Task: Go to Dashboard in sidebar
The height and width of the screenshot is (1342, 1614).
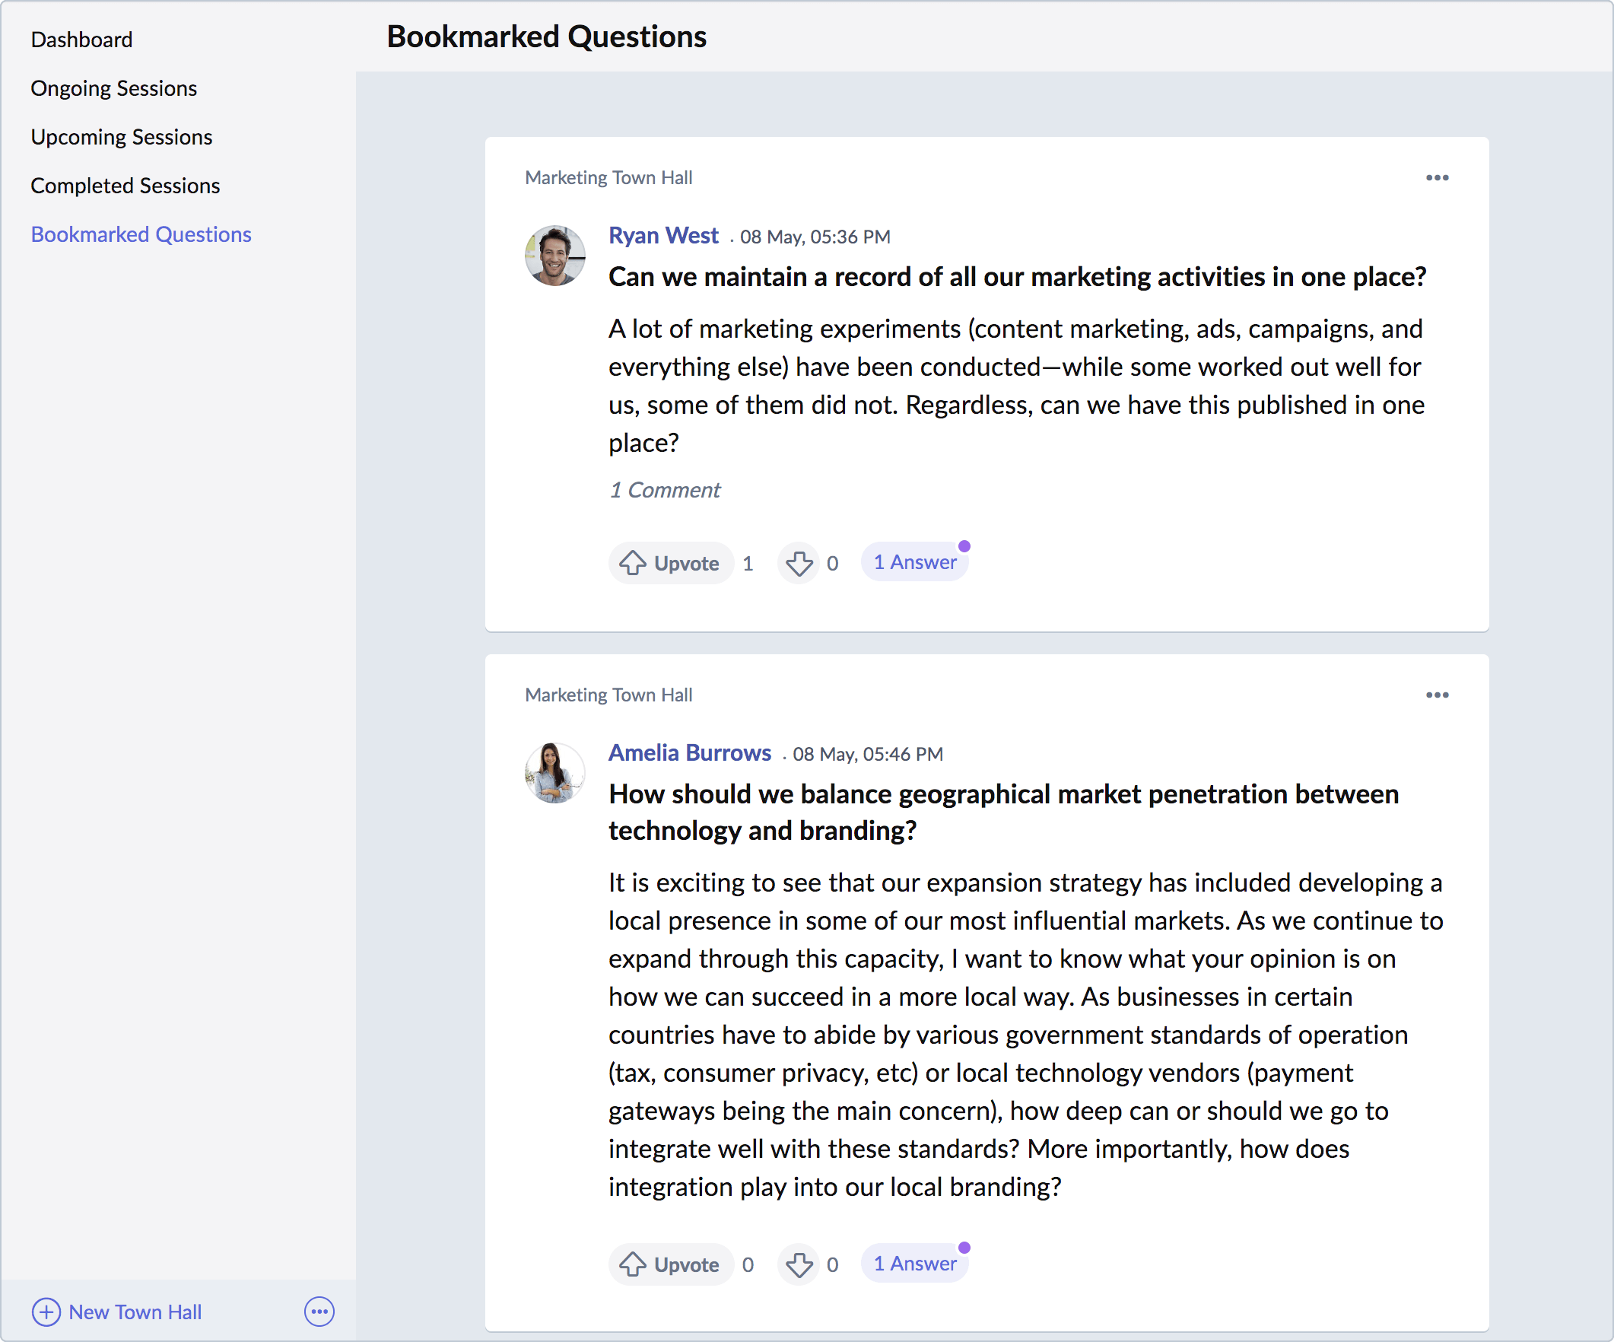Action: click(x=81, y=40)
